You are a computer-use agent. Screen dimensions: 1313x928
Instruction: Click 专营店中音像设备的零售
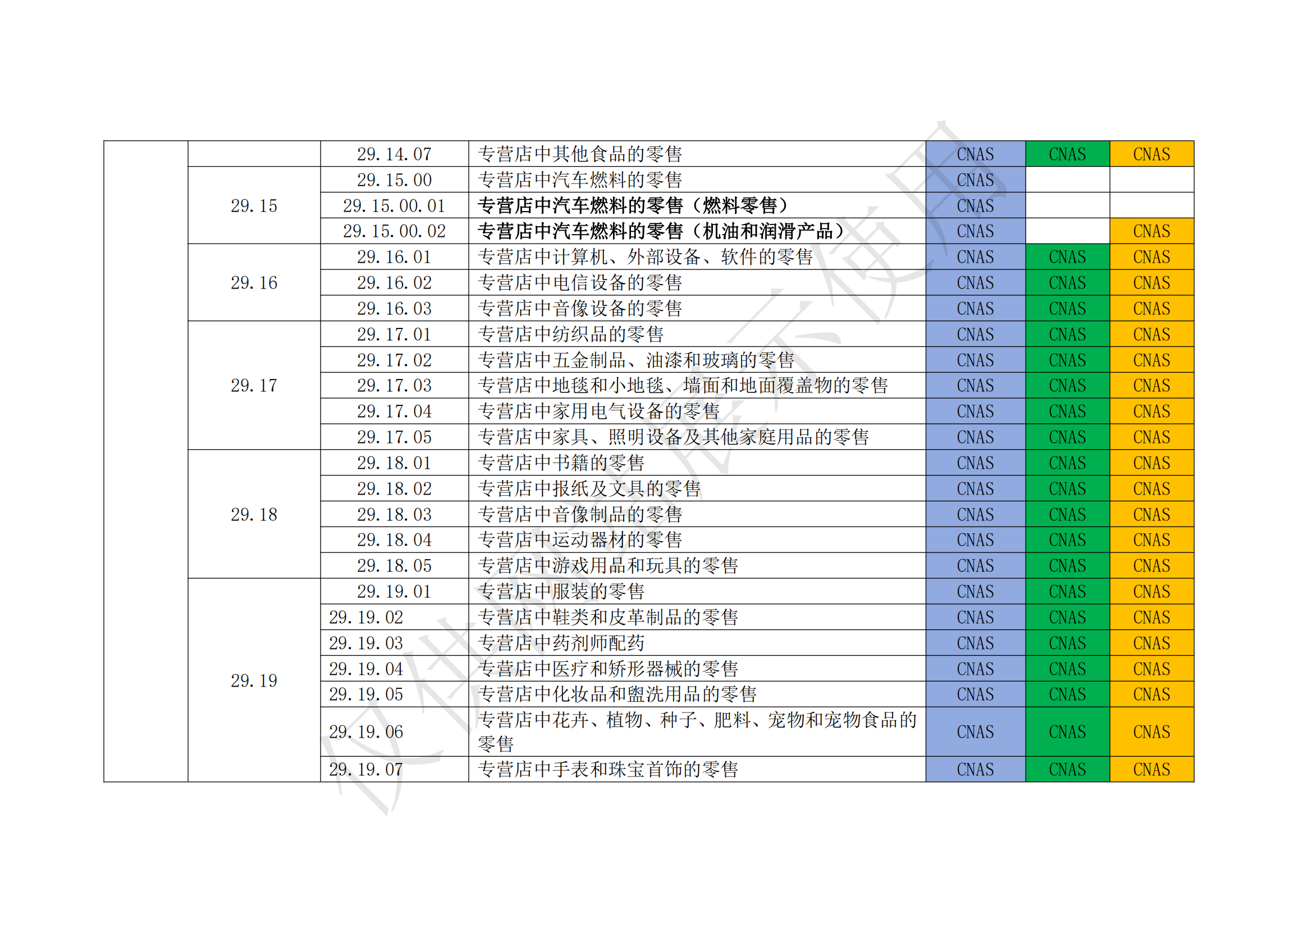[x=580, y=308]
